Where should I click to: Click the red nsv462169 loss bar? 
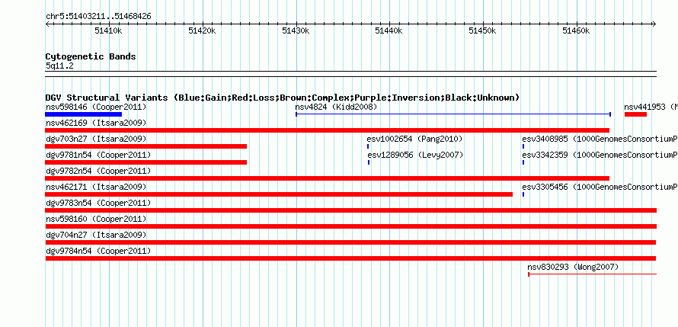328,130
